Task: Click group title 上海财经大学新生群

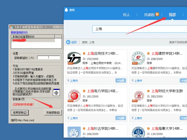Action: pyautogui.click(x=167, y=91)
